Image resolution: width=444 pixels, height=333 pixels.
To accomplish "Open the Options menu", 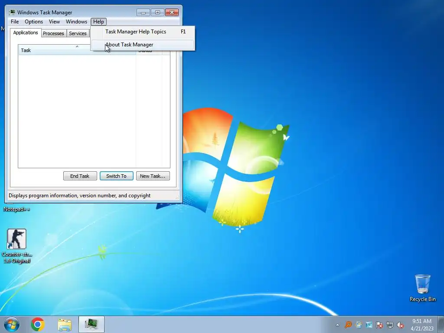I will coord(34,22).
